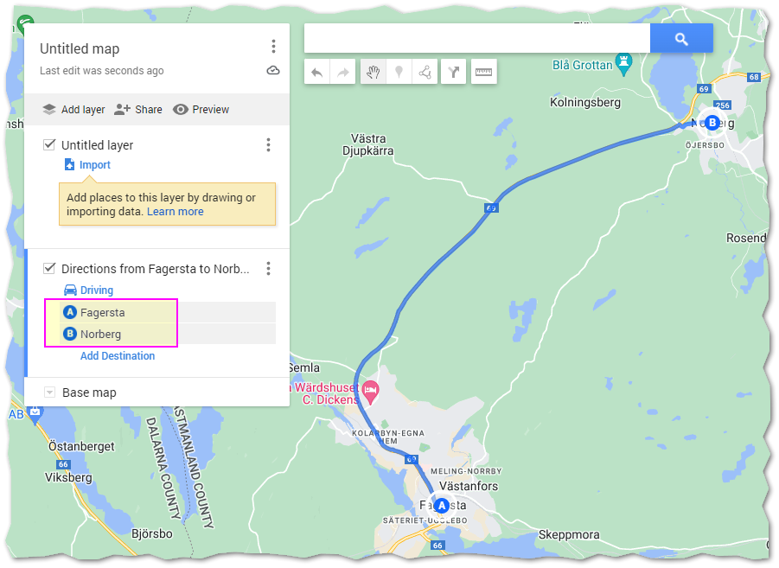Click the Add Destination link
Image resolution: width=779 pixels, height=568 pixels.
[x=118, y=356]
